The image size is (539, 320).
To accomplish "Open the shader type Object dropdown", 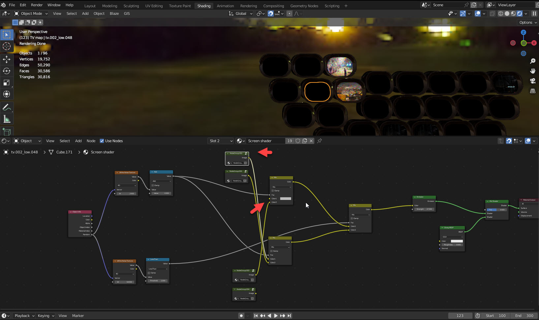I will 27,141.
